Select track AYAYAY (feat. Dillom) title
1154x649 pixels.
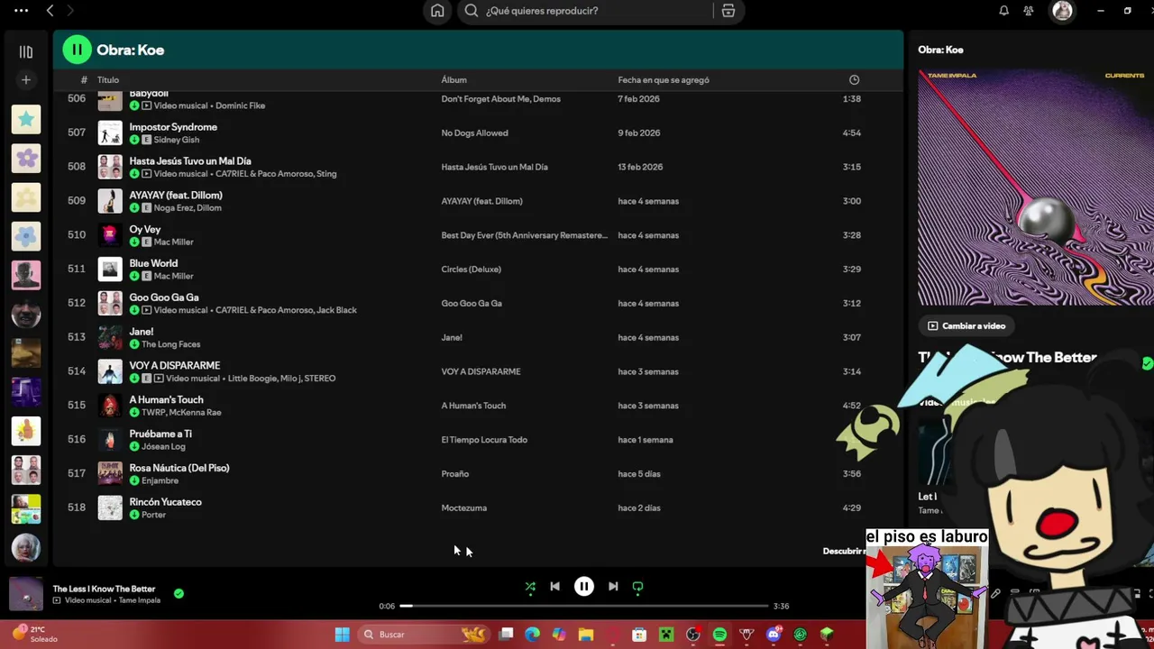[176, 196]
